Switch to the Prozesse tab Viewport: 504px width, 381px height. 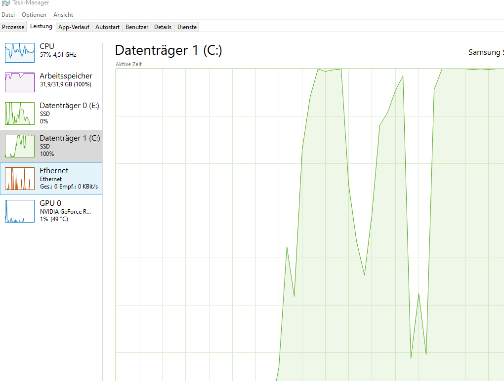pyautogui.click(x=13, y=27)
